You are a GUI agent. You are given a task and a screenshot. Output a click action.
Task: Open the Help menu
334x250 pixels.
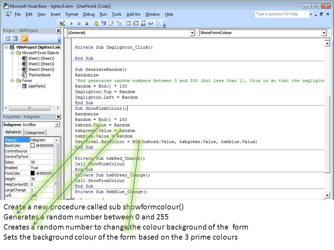coord(169,14)
